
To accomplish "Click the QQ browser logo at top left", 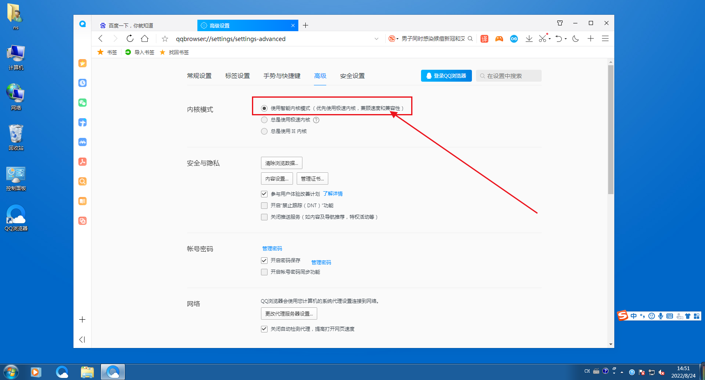I will point(82,24).
